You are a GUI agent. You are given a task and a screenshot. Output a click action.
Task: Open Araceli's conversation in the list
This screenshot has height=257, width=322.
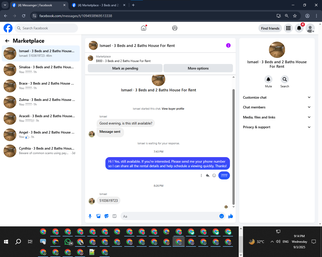point(41,118)
